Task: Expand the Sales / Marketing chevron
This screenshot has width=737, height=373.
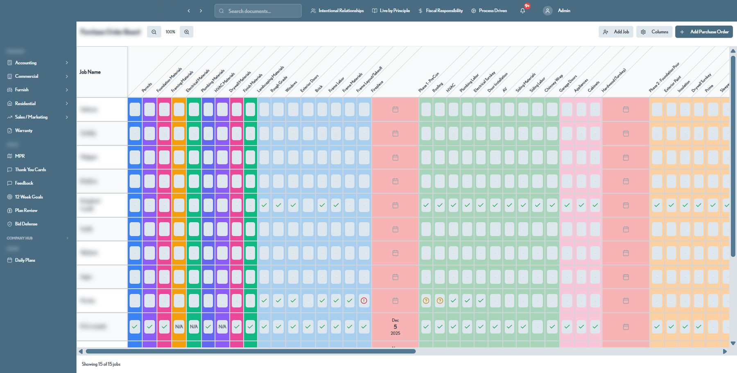Action: 67,117
